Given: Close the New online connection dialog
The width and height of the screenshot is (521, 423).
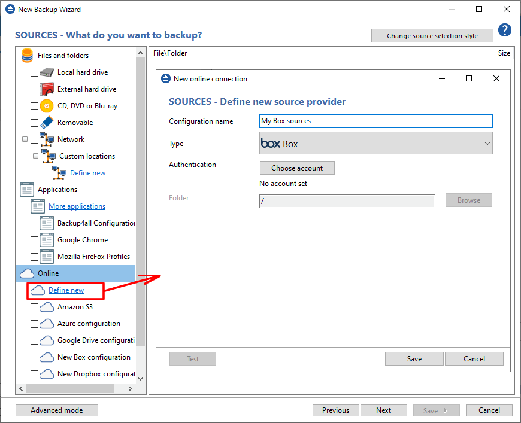Looking at the screenshot, I should click(496, 78).
